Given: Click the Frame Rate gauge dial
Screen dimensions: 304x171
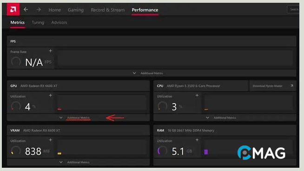Looking at the screenshot, I should click(16, 62).
